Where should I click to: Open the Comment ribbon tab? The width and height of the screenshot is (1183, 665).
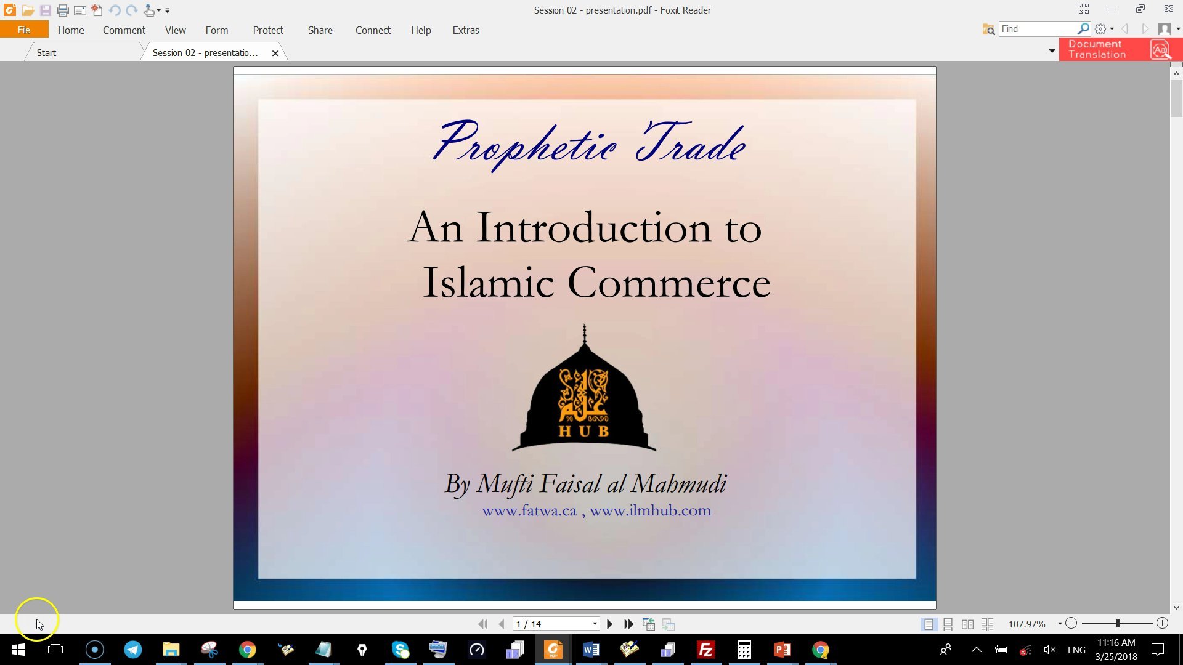(x=124, y=30)
